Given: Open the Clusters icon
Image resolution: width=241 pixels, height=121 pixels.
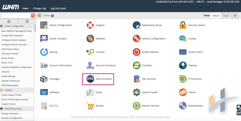Looking at the screenshot, I should coord(90,52).
